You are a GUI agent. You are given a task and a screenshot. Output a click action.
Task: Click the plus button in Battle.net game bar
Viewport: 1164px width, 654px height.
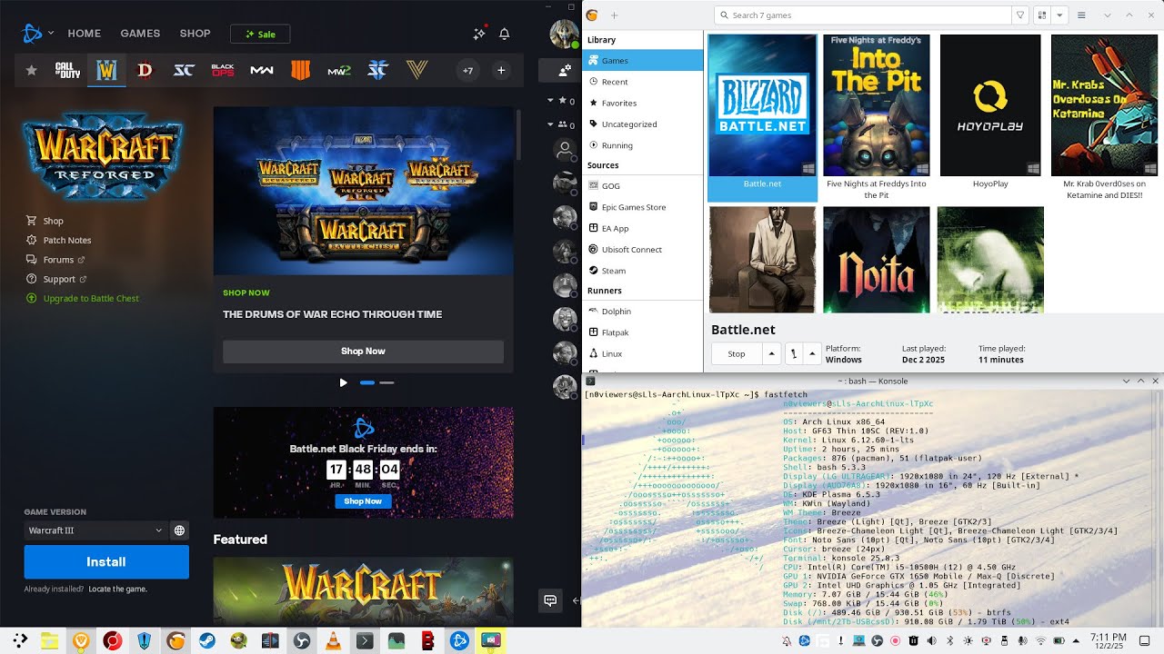[501, 70]
